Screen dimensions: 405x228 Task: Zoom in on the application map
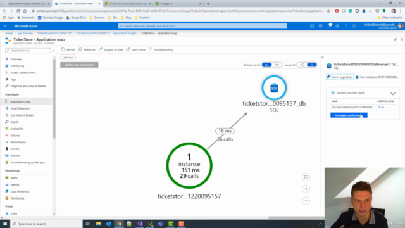click(306, 189)
